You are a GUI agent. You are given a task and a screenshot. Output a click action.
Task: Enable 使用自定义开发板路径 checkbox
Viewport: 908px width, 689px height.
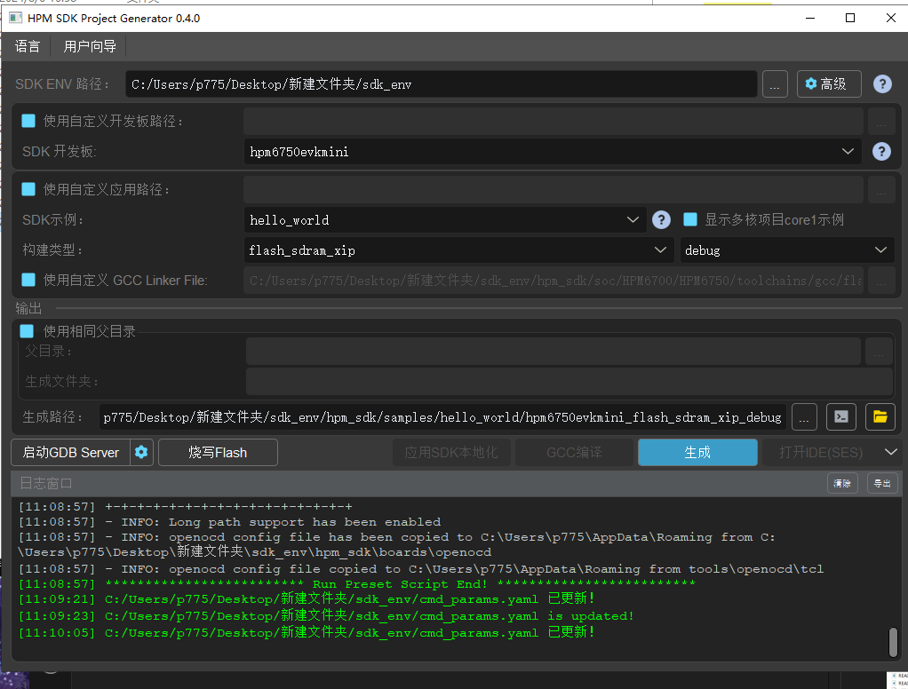28,121
